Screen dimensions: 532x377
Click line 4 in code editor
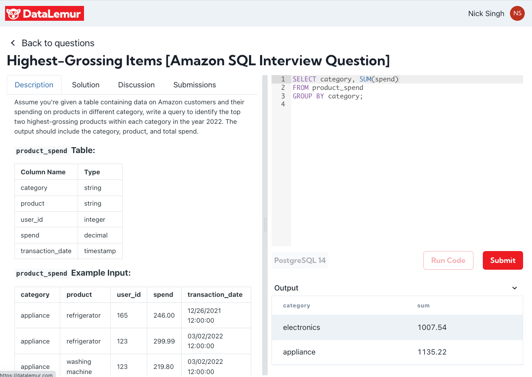click(382, 104)
